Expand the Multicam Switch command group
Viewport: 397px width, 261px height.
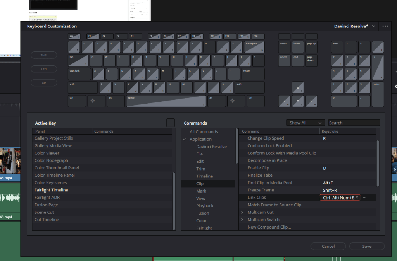(x=242, y=220)
